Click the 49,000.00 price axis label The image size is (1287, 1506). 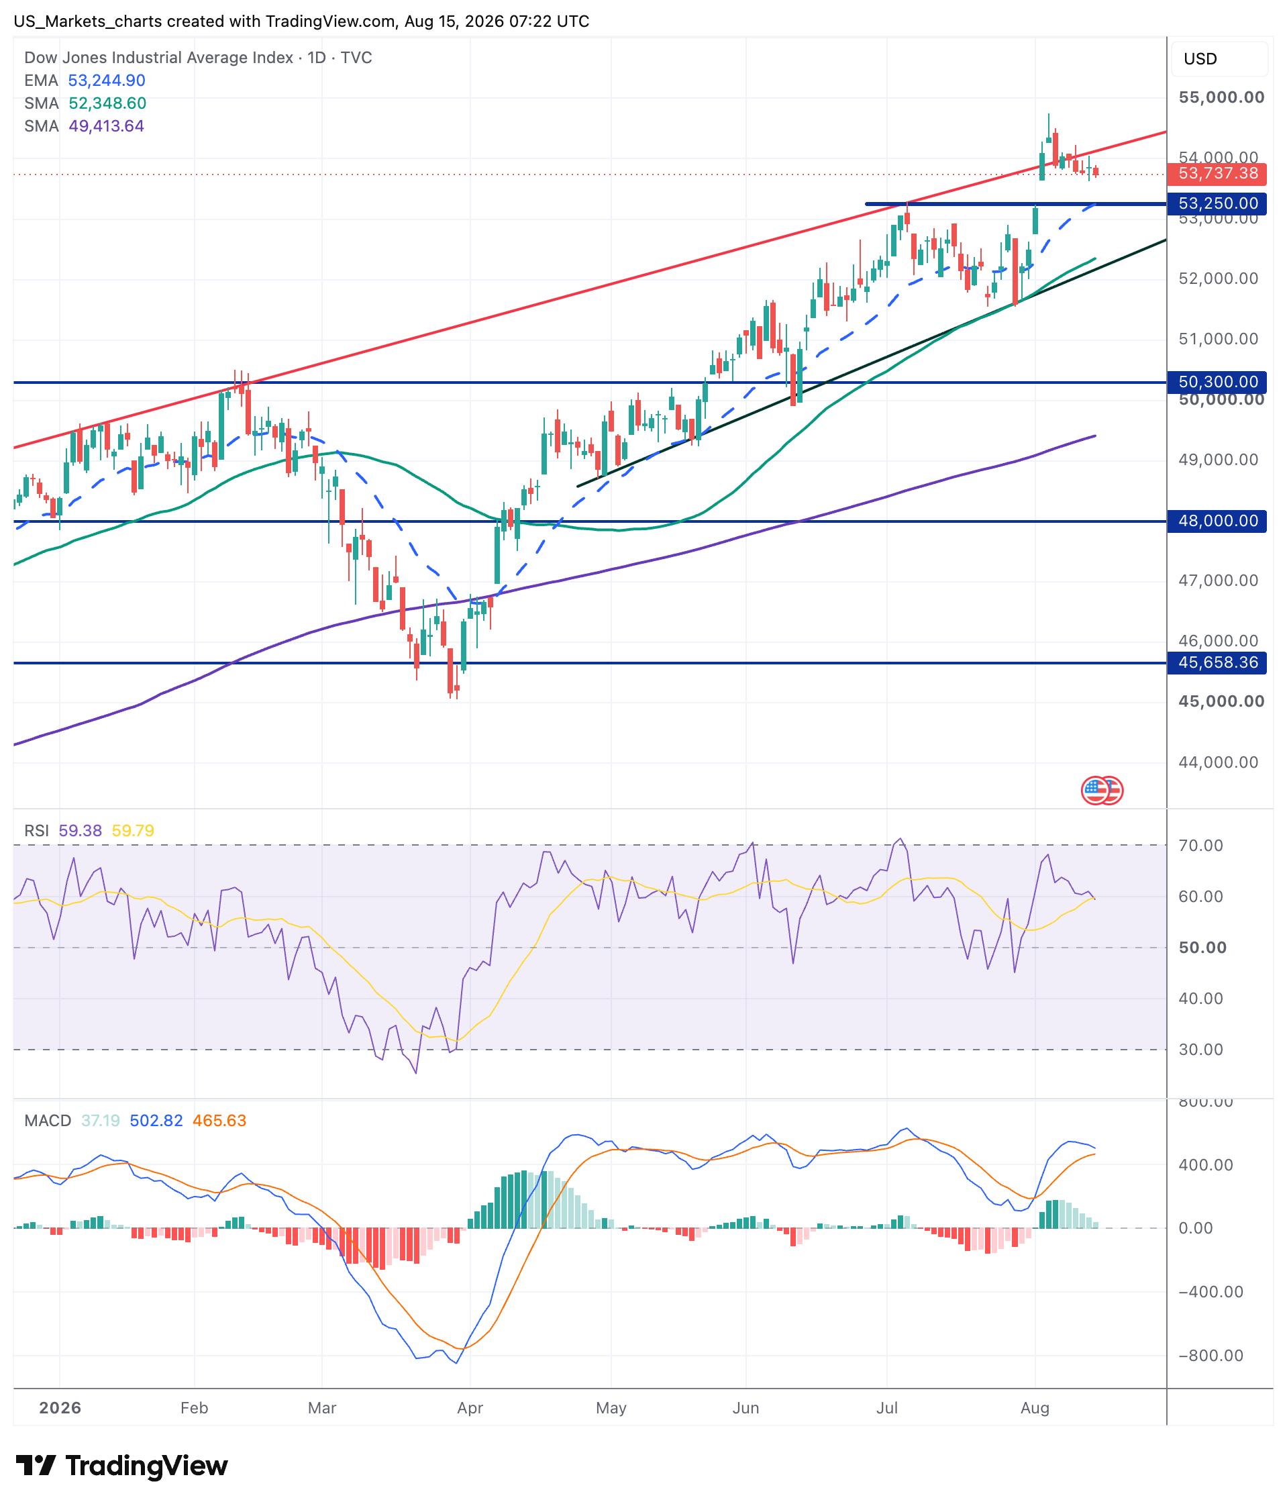(x=1218, y=459)
